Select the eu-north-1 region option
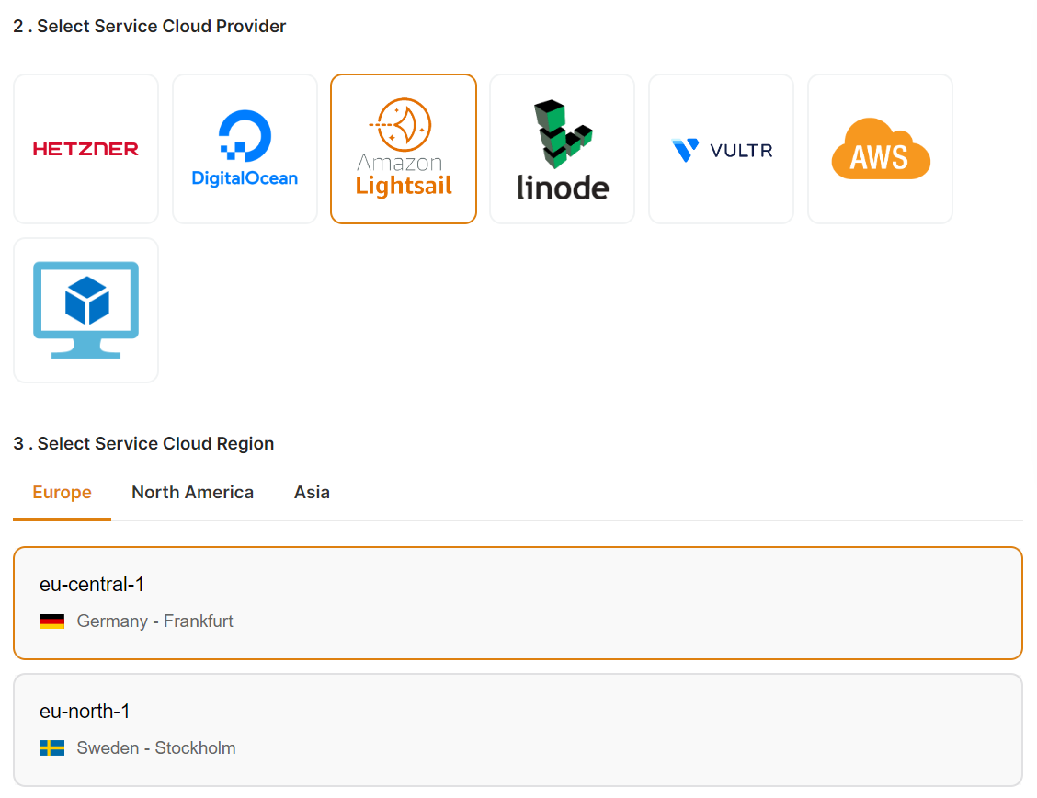 [518, 730]
